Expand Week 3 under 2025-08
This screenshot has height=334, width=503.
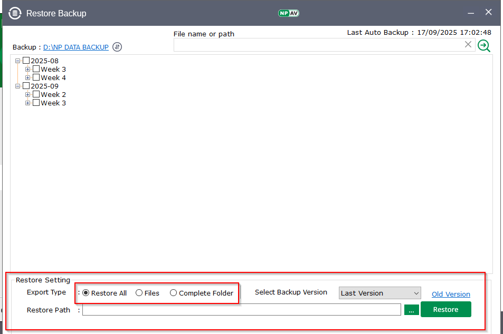click(28, 69)
